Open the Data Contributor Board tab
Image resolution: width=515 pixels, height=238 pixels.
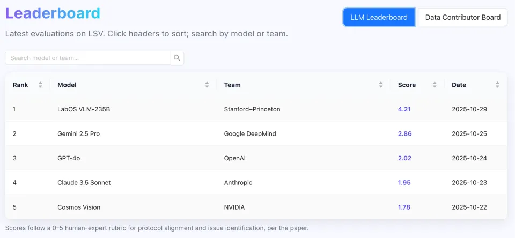[462, 17]
